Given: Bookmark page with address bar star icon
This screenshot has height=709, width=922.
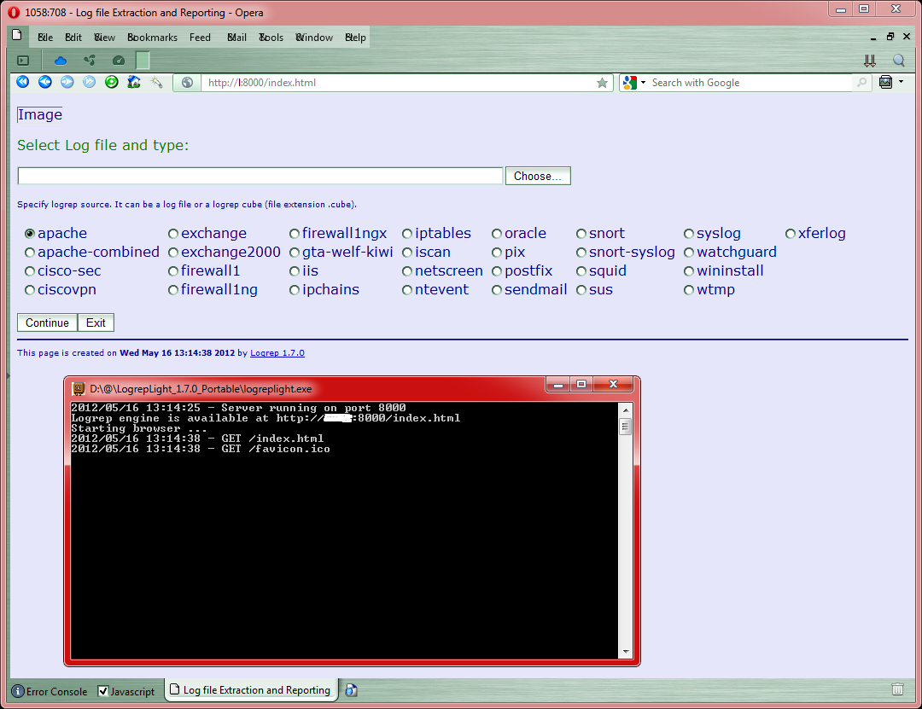Looking at the screenshot, I should (602, 83).
